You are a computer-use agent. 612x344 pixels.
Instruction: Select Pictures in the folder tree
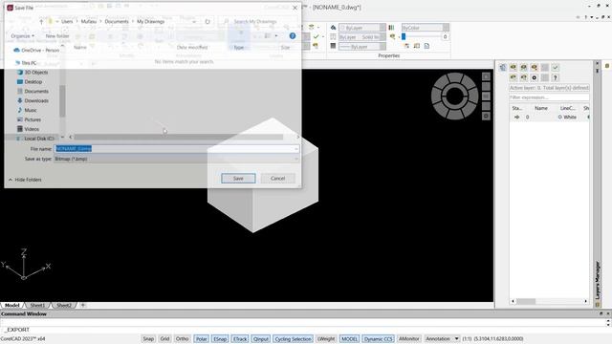point(30,119)
